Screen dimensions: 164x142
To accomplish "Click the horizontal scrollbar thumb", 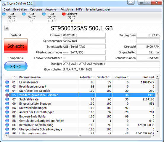I will [80, 136].
